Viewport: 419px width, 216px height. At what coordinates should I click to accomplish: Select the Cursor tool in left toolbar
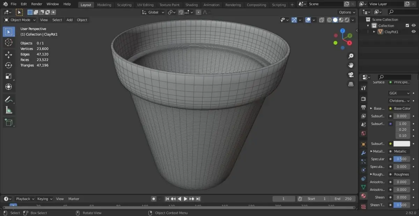click(x=9, y=43)
